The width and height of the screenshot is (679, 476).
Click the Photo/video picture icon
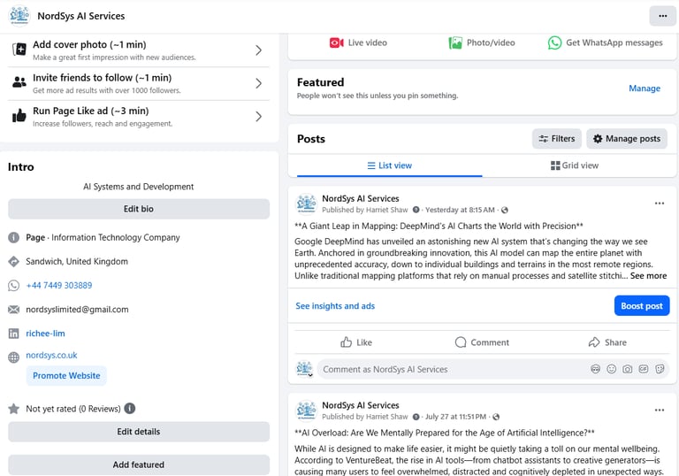(455, 43)
